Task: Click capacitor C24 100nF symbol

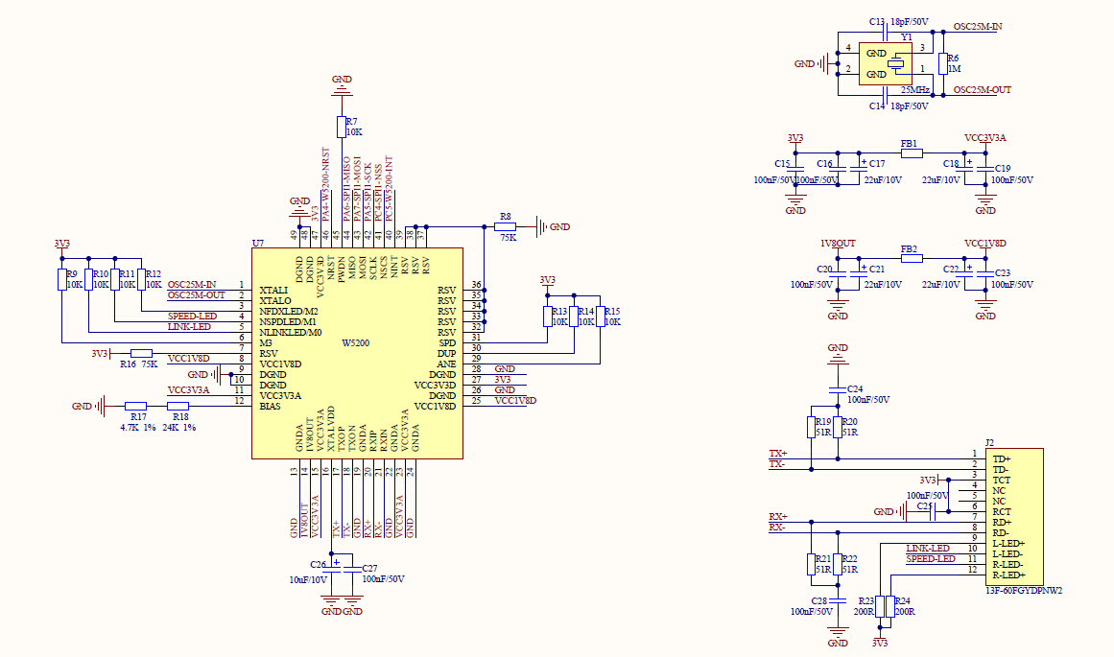Action: [x=838, y=389]
